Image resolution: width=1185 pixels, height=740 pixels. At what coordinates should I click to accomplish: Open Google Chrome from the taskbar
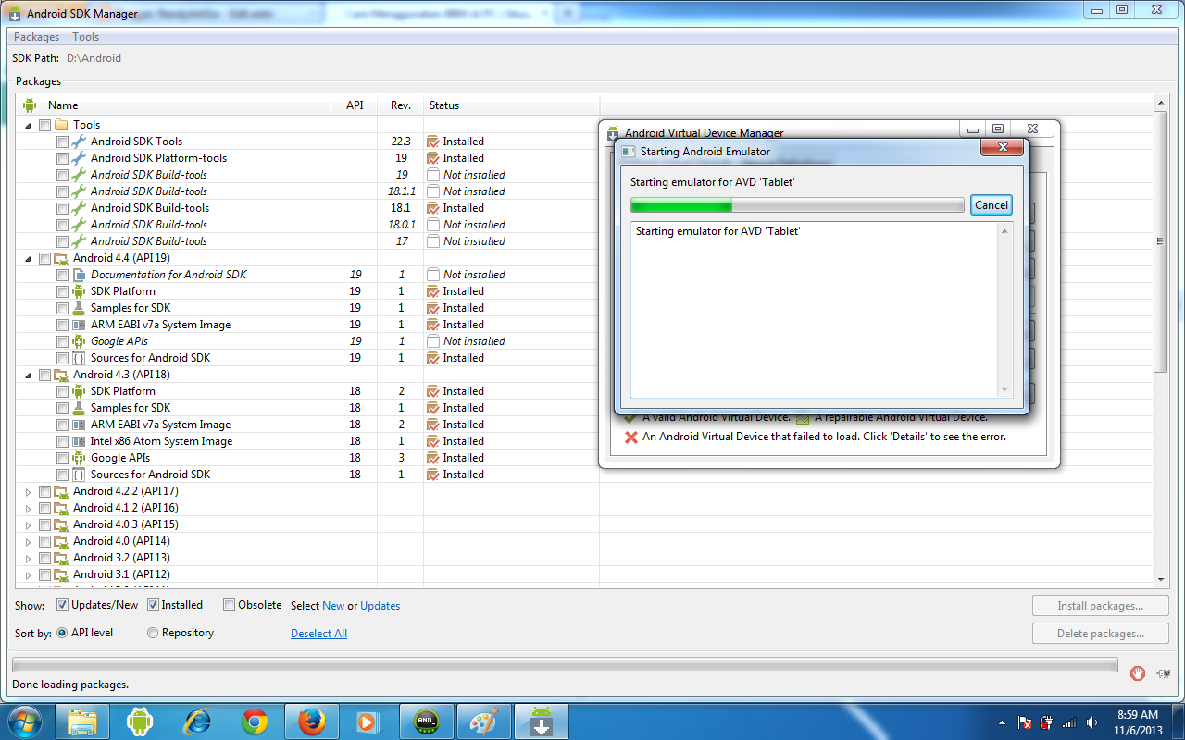[x=255, y=721]
